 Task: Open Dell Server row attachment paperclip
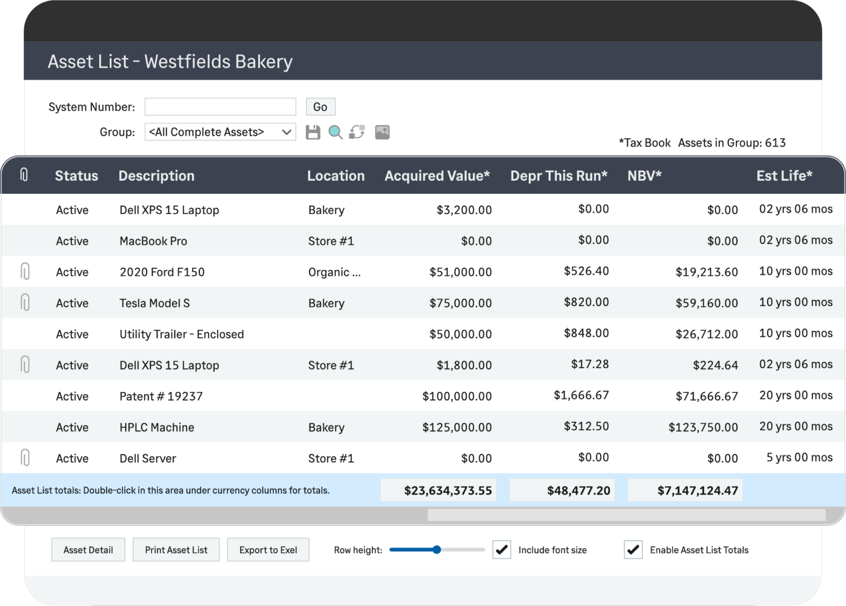coord(25,457)
